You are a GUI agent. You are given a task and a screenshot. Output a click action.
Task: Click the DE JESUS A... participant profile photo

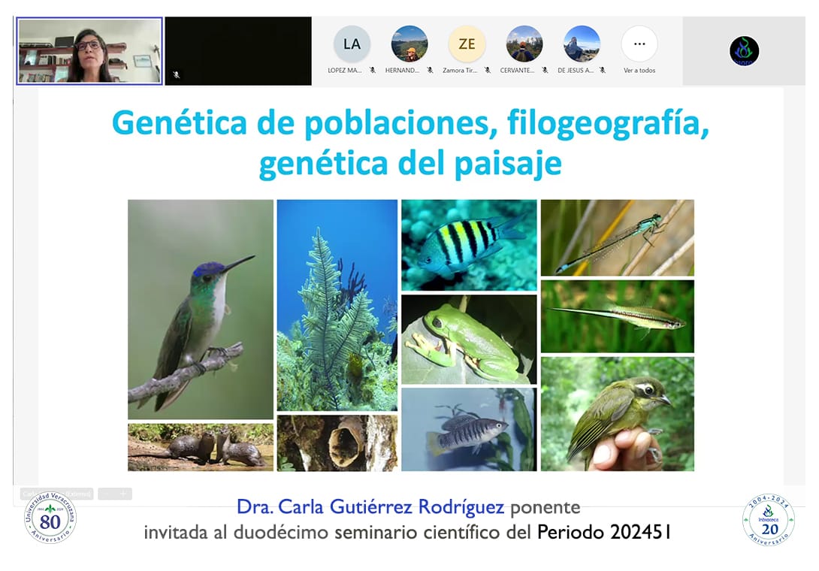tap(582, 44)
